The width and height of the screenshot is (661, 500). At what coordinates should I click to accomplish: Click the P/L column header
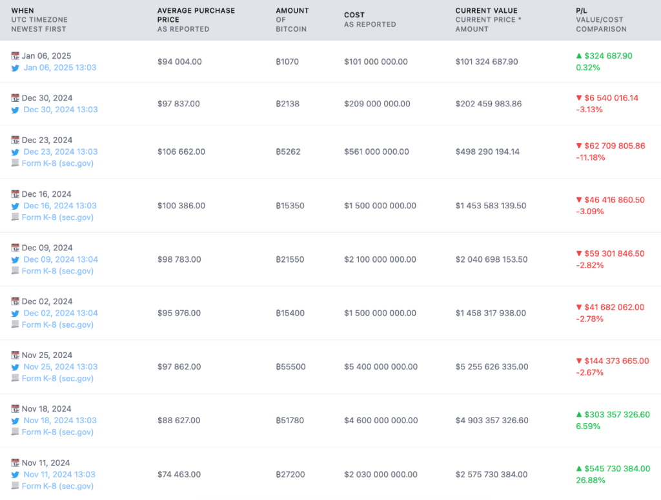click(582, 11)
